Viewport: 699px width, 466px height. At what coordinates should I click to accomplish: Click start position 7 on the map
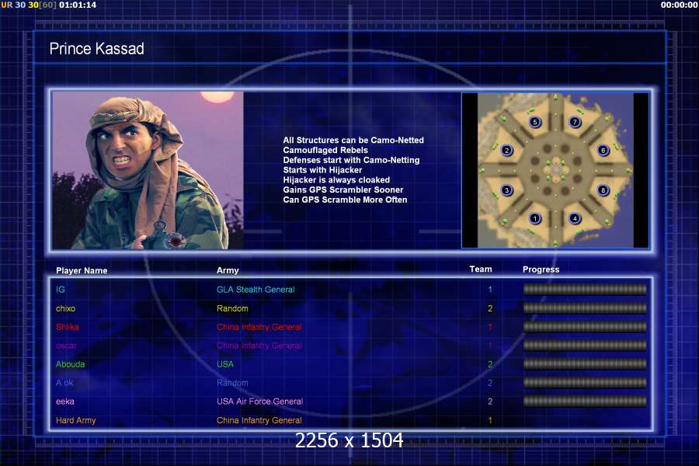[x=575, y=122]
